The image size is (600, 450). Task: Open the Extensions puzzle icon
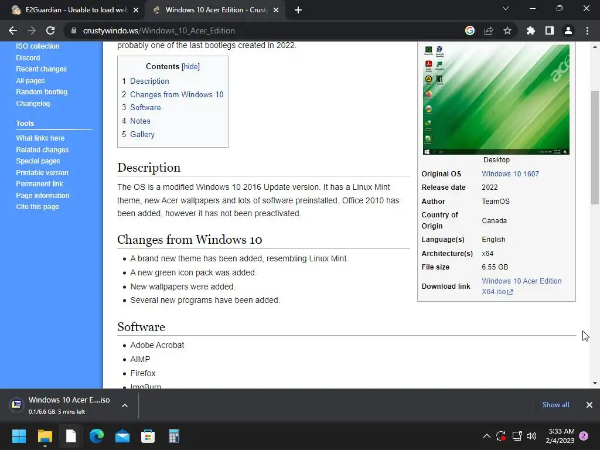click(x=531, y=30)
